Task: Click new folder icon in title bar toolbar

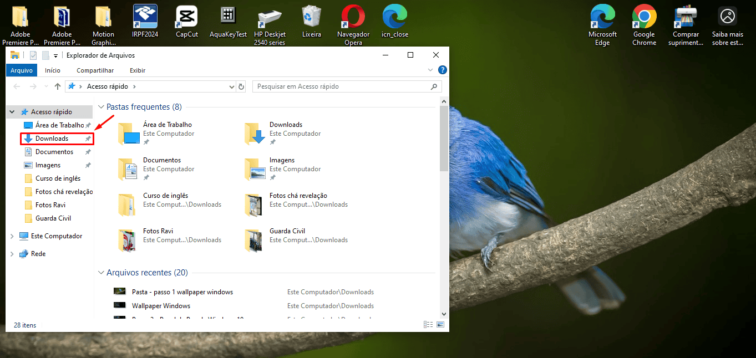Action: [x=45, y=55]
